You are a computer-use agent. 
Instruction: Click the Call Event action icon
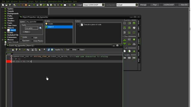[134, 44]
